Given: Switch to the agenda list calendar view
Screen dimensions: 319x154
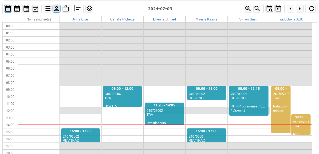Looking at the screenshot, I should [17, 9].
